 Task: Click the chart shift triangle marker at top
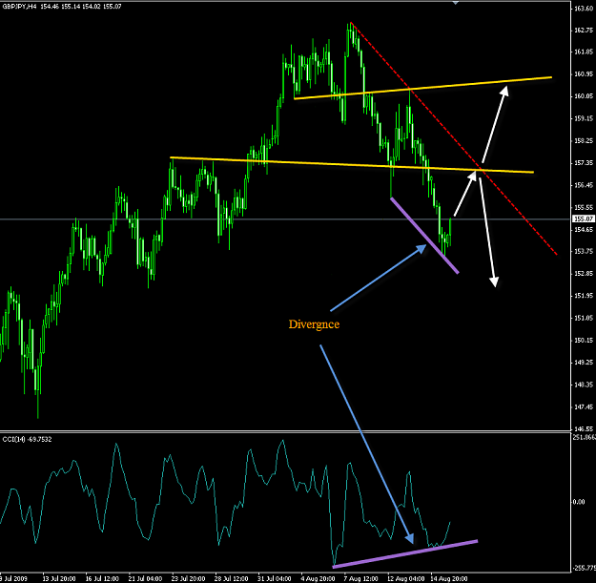[456, 3]
